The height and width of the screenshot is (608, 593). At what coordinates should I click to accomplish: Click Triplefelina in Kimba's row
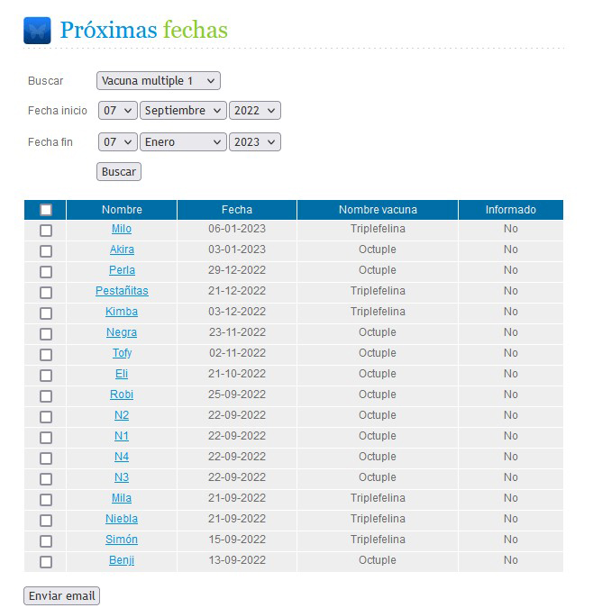point(378,312)
